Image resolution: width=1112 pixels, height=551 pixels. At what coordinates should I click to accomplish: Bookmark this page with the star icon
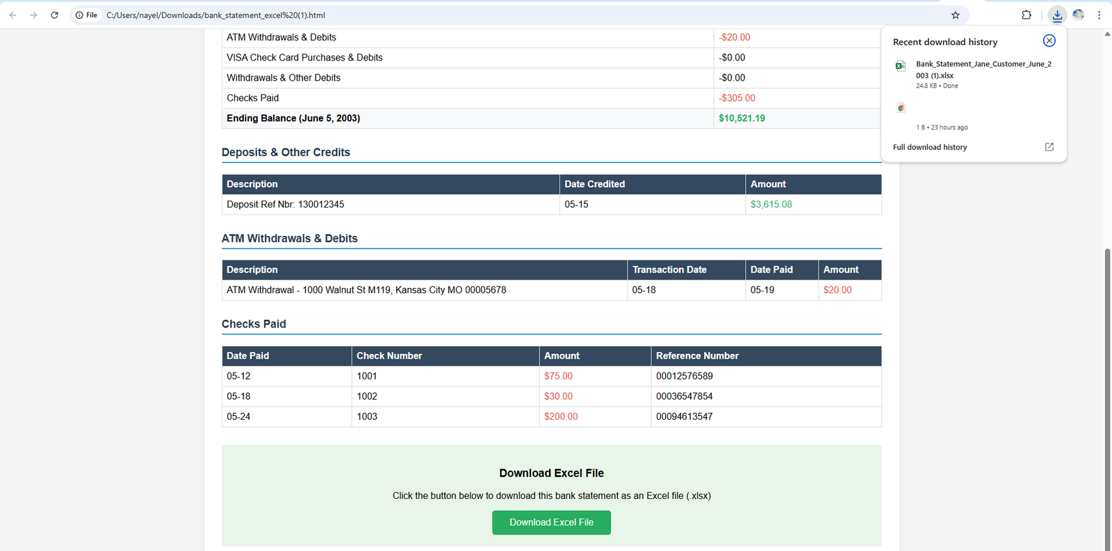pos(955,15)
